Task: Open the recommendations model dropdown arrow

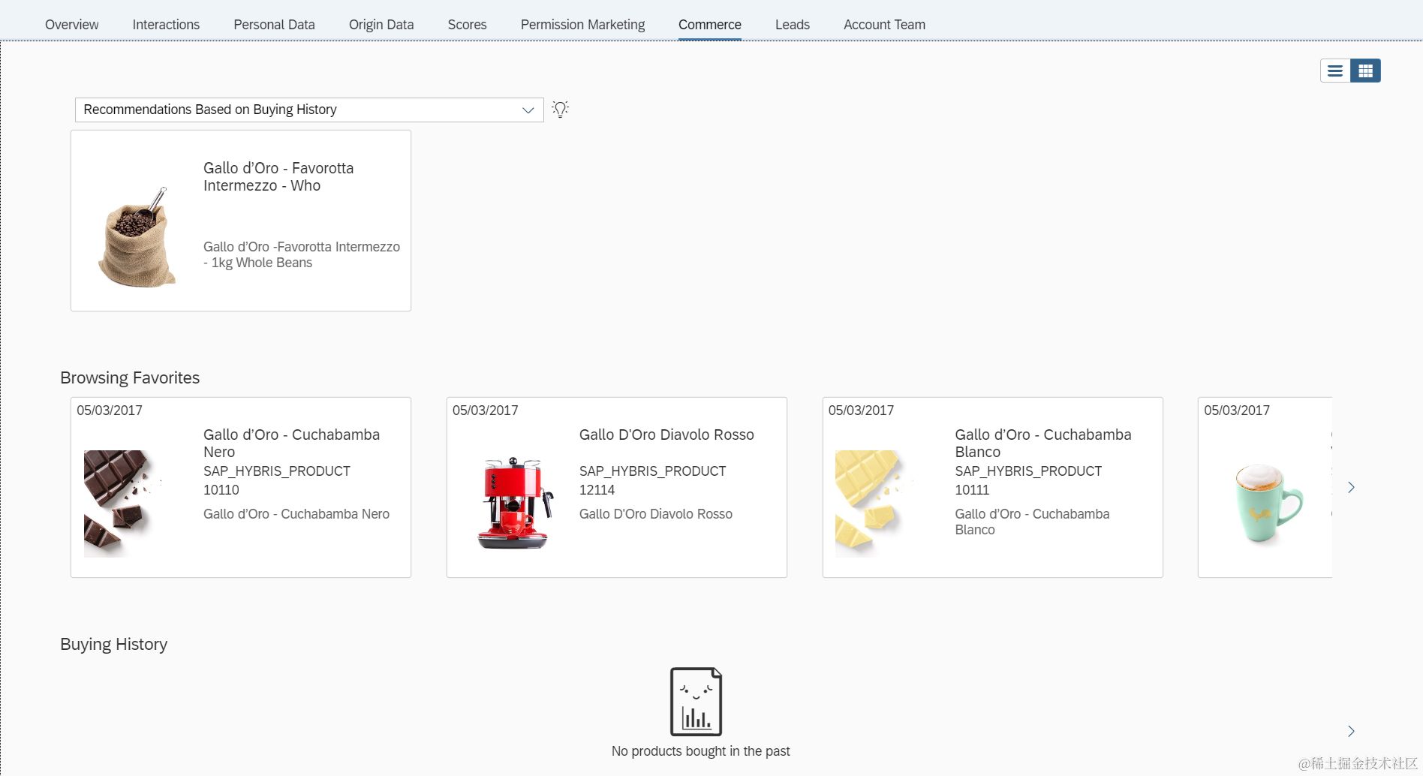Action: point(528,110)
